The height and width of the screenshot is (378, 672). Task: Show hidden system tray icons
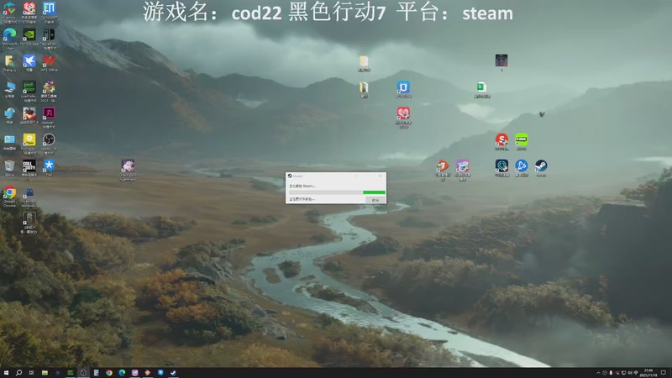coord(598,373)
